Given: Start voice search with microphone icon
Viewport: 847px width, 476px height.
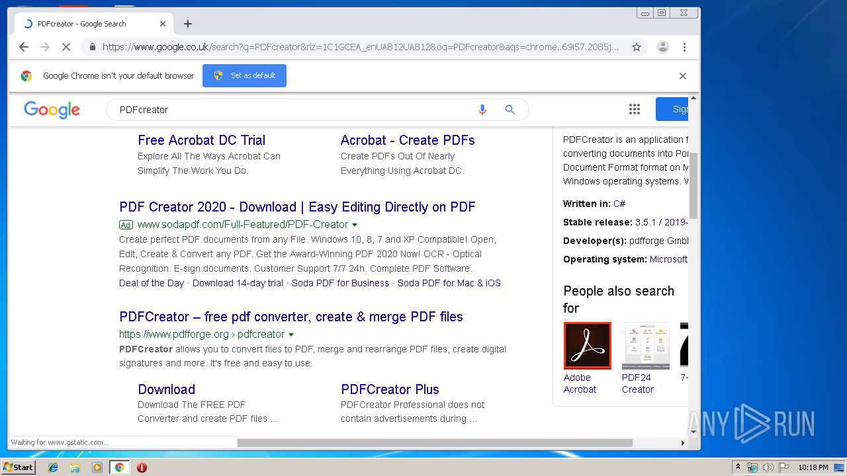Looking at the screenshot, I should coord(482,110).
